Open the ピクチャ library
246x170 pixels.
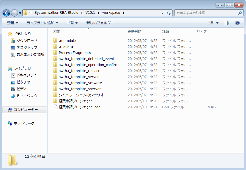coord(23,82)
